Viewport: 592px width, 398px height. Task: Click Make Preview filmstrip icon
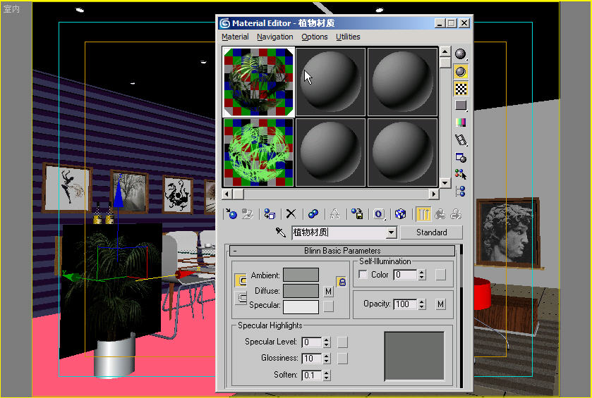point(461,140)
